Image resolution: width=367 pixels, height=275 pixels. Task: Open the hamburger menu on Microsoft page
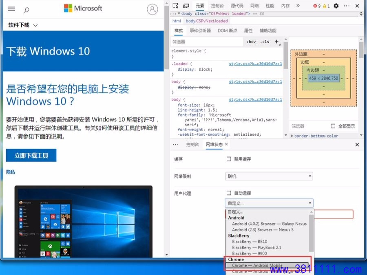click(x=11, y=9)
